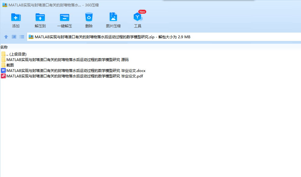Viewport: 301px width, 177px height.
Task: Open the 工具 (Tools) hexagon icon
Action: coord(138,17)
